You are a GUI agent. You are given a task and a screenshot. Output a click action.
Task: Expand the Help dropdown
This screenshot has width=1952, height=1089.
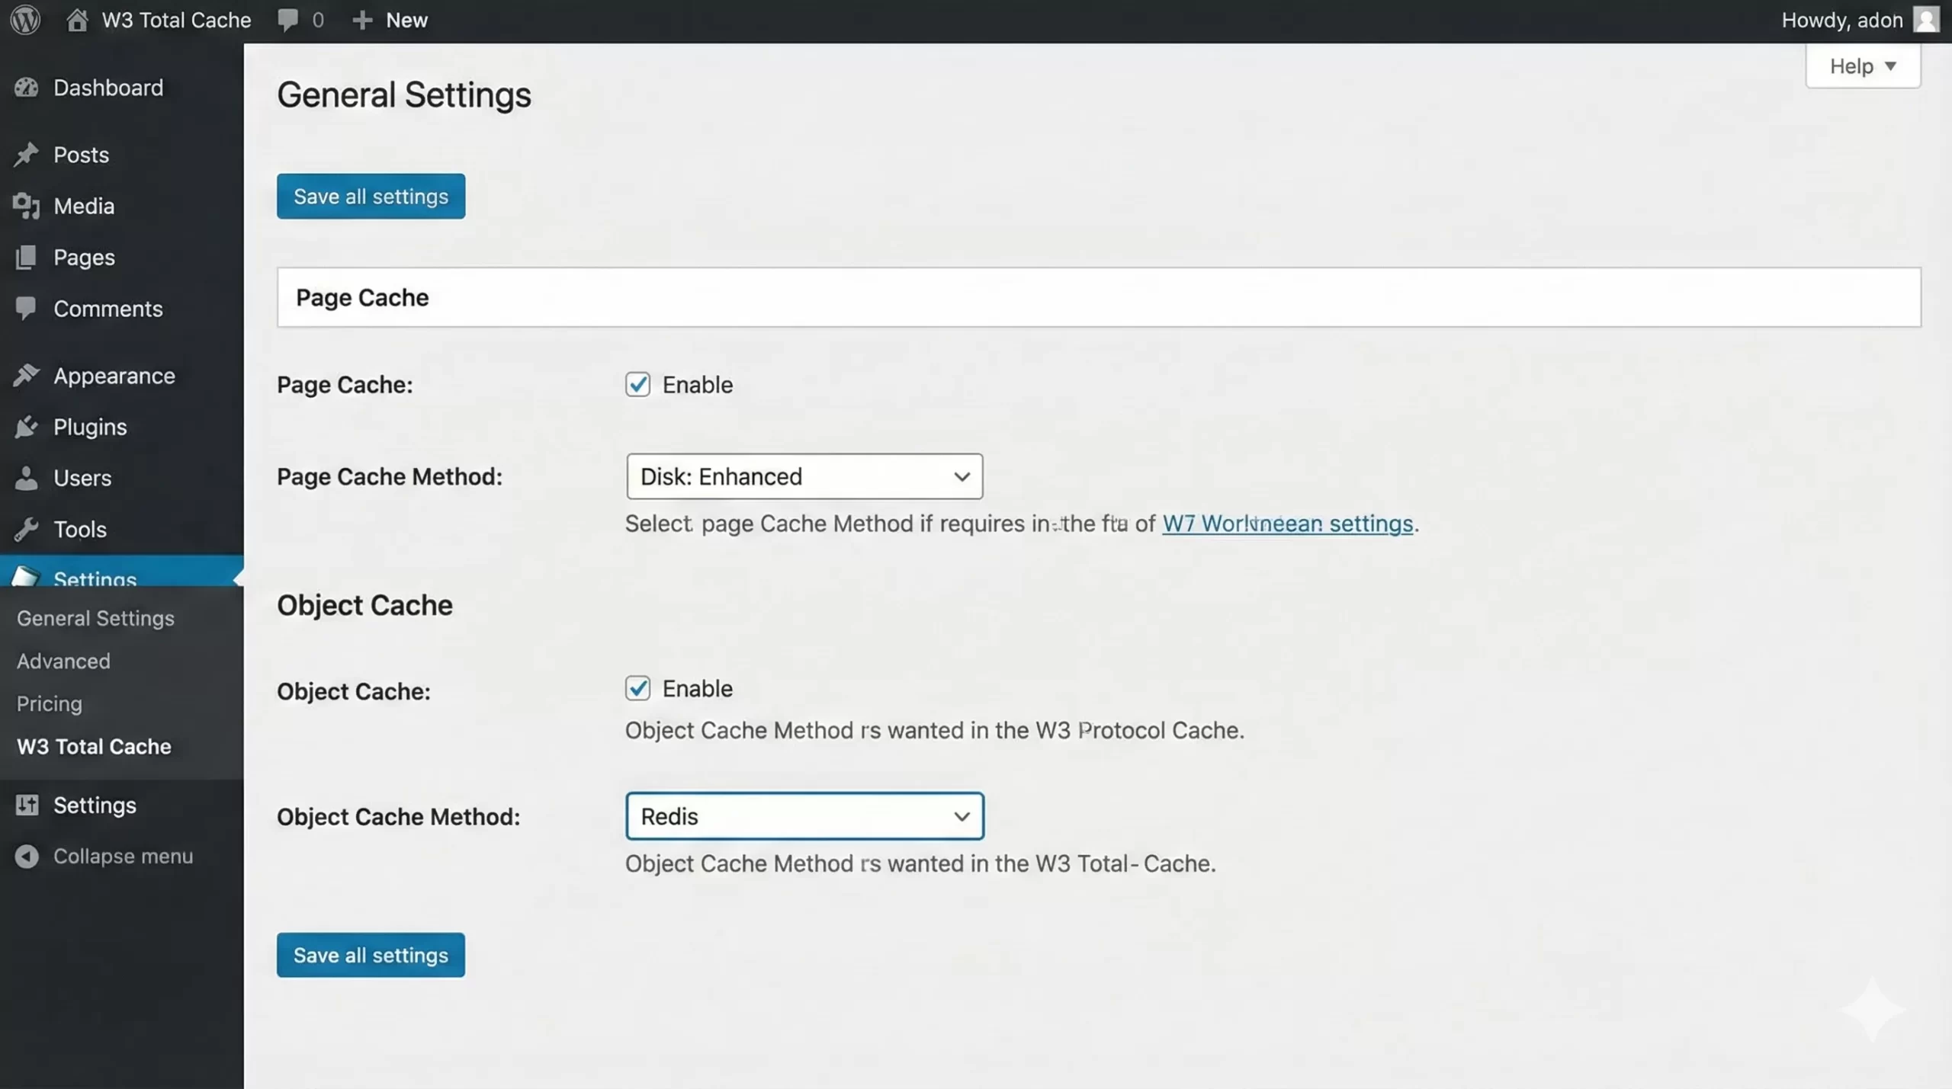[1862, 66]
